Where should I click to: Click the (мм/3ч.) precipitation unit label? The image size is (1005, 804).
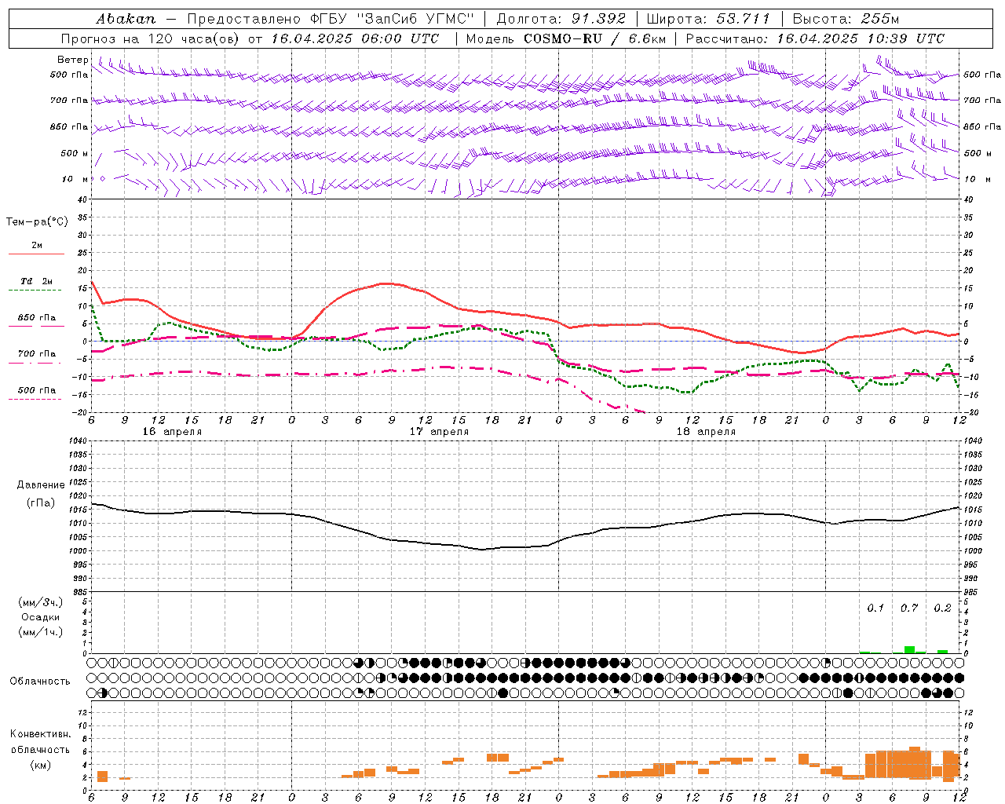tap(41, 603)
